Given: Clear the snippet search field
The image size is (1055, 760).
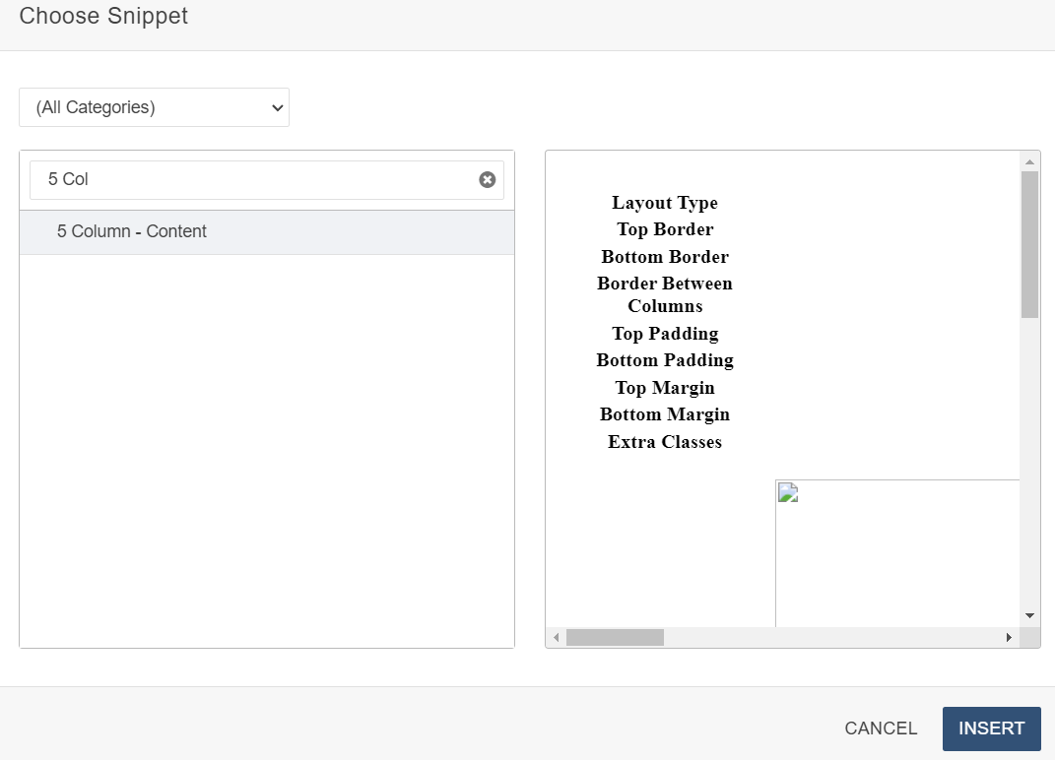Looking at the screenshot, I should pyautogui.click(x=487, y=179).
